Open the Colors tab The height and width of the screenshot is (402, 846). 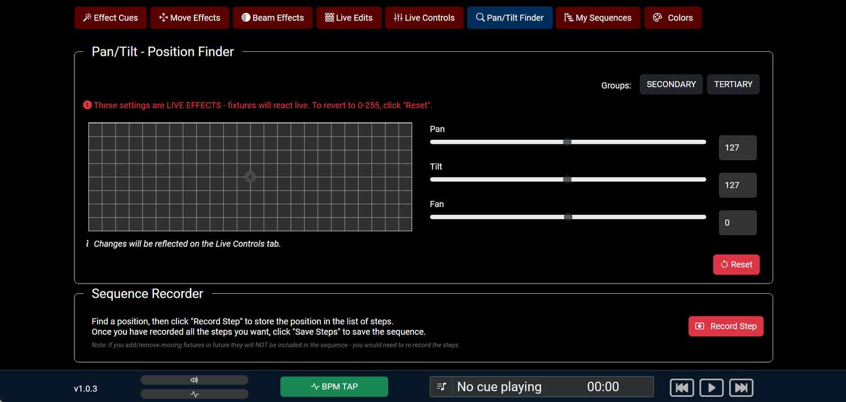pyautogui.click(x=672, y=18)
